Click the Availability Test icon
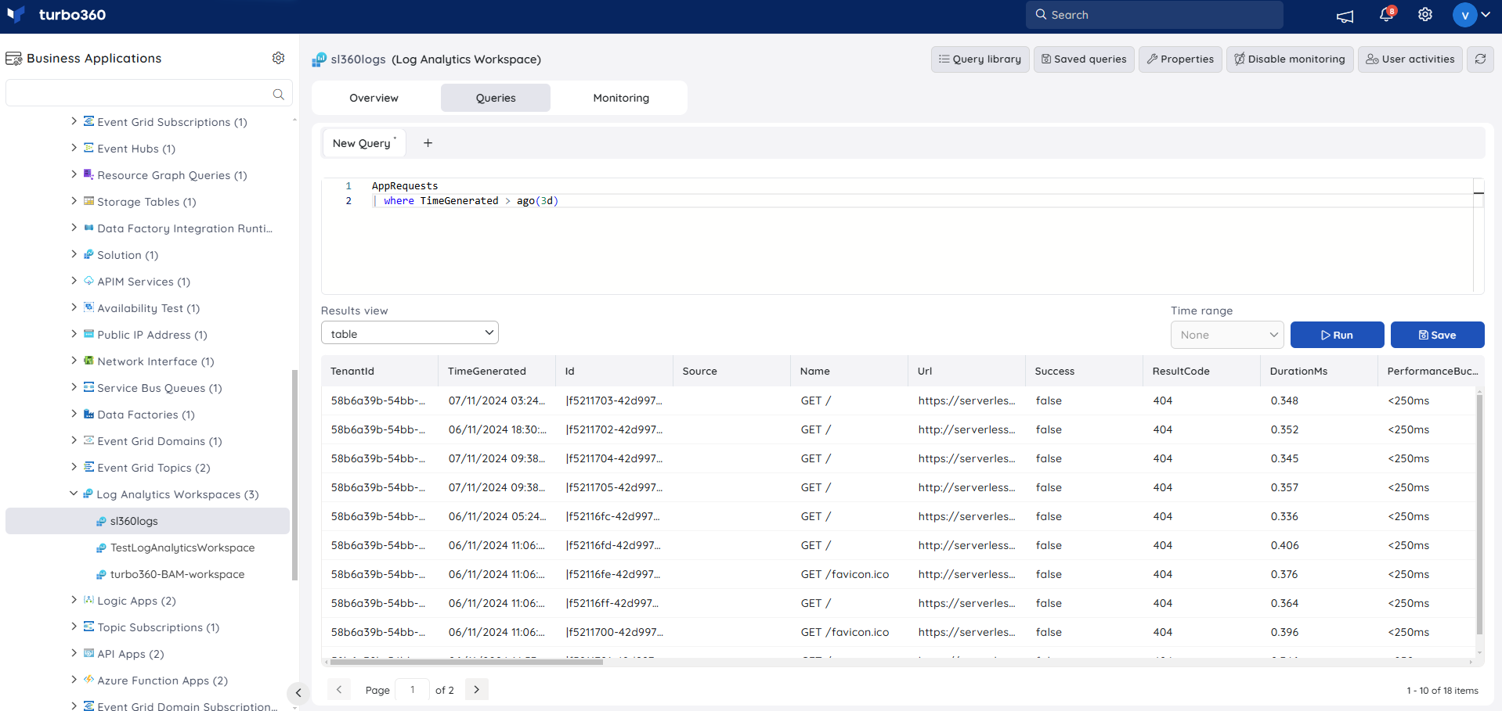This screenshot has width=1502, height=711. tap(88, 307)
